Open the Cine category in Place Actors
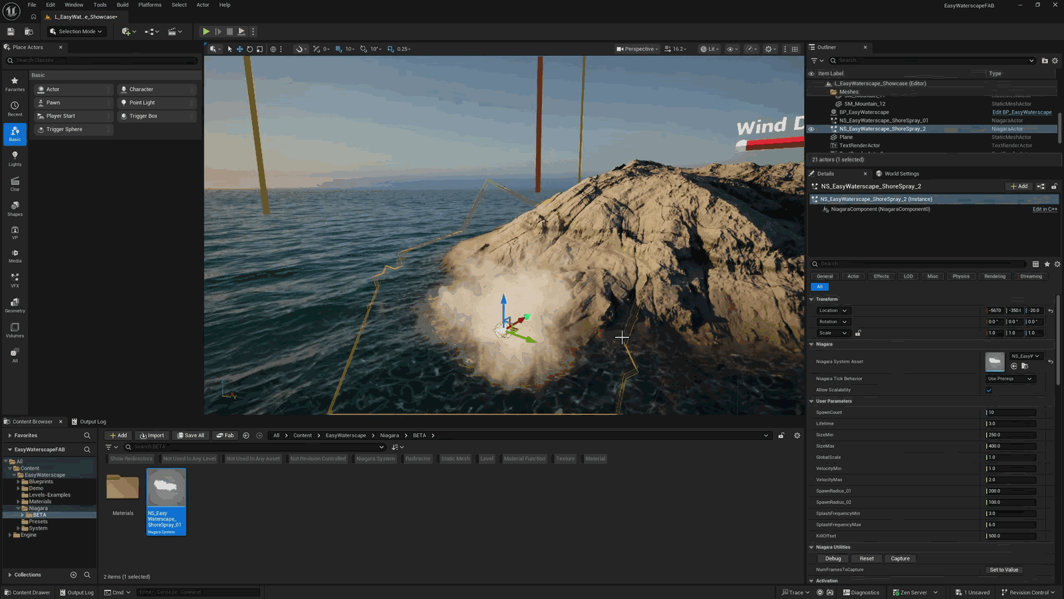Screen dimensions: 1064x599 click(x=15, y=184)
